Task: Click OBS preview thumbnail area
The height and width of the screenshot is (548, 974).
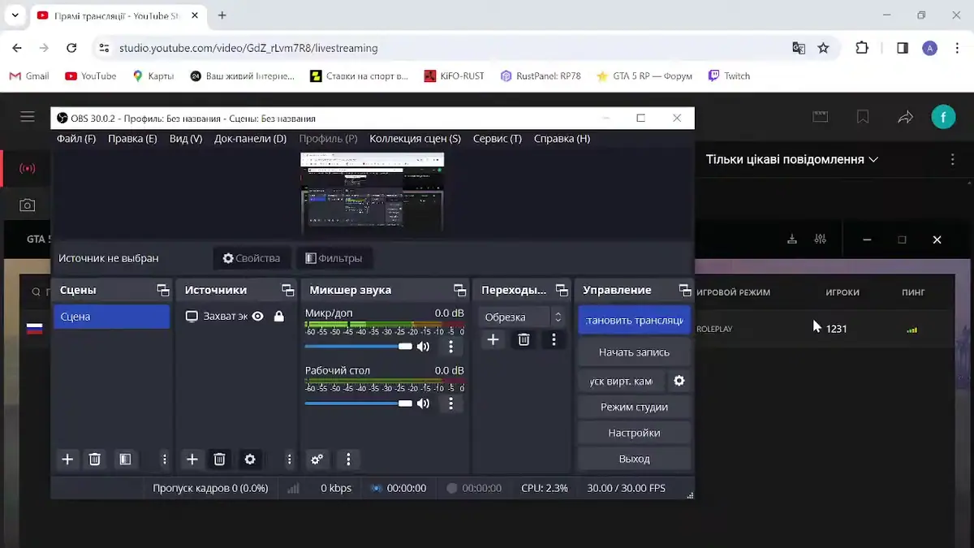Action: (x=372, y=194)
